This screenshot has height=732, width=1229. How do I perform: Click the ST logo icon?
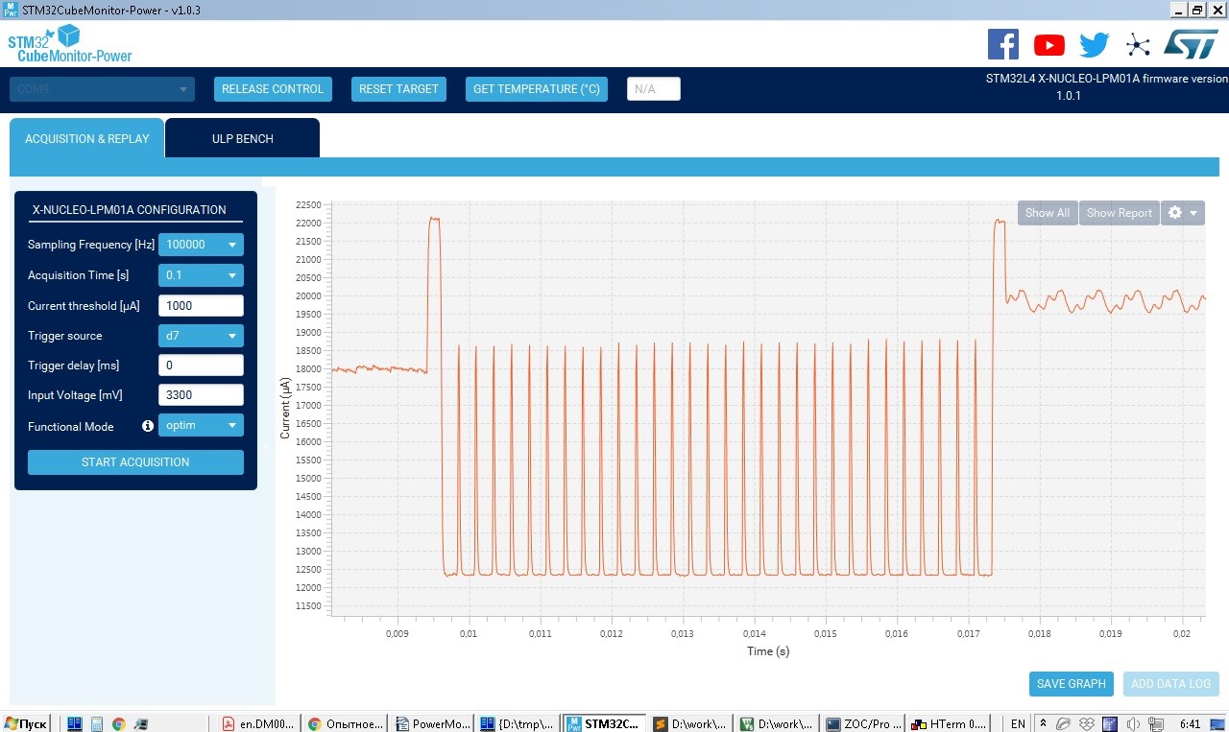point(1192,44)
